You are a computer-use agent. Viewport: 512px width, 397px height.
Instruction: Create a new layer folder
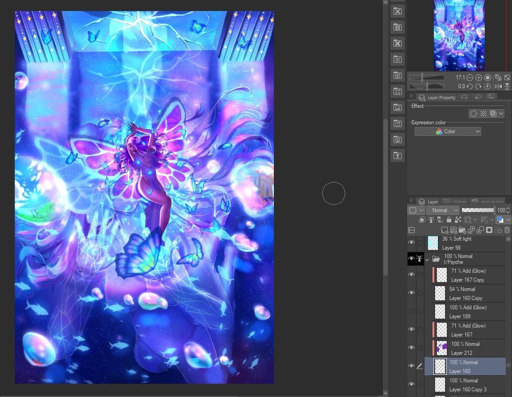tap(462, 230)
